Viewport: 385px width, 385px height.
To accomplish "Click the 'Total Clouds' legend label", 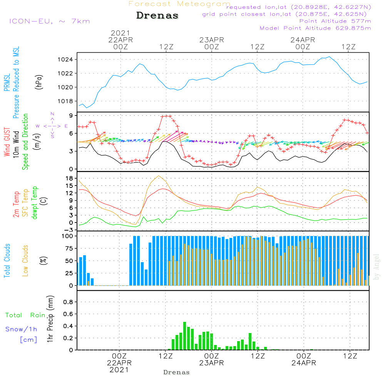I will (7, 261).
